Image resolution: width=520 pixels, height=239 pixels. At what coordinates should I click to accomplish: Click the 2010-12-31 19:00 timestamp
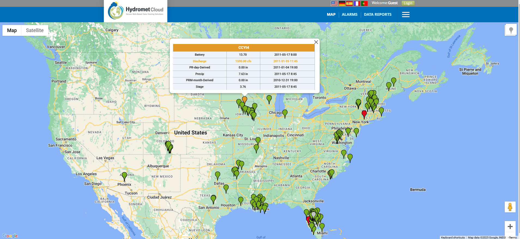(x=285, y=80)
